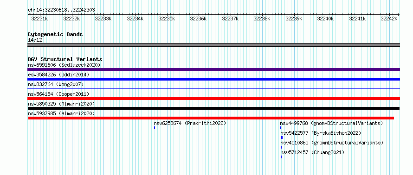Click the 32236k ruler position
Screen dimensions: 413x175
click(198, 19)
